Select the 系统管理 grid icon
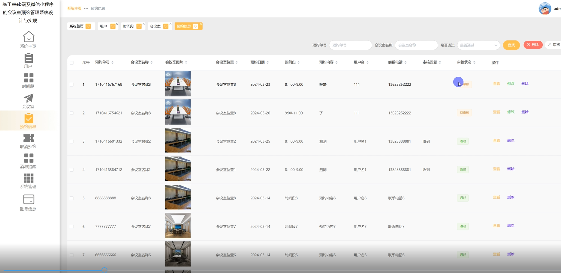 [28, 178]
